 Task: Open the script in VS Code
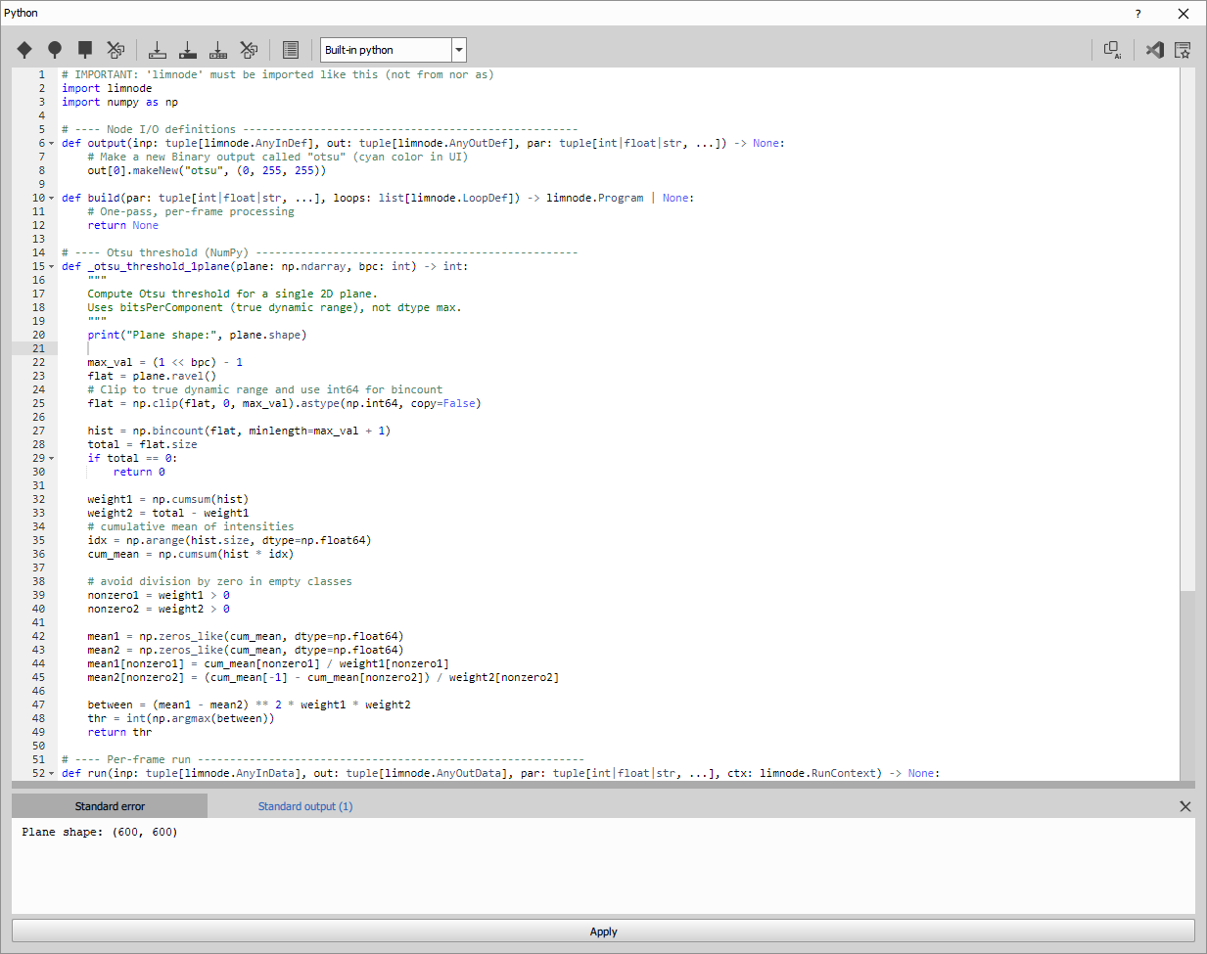pos(1155,49)
